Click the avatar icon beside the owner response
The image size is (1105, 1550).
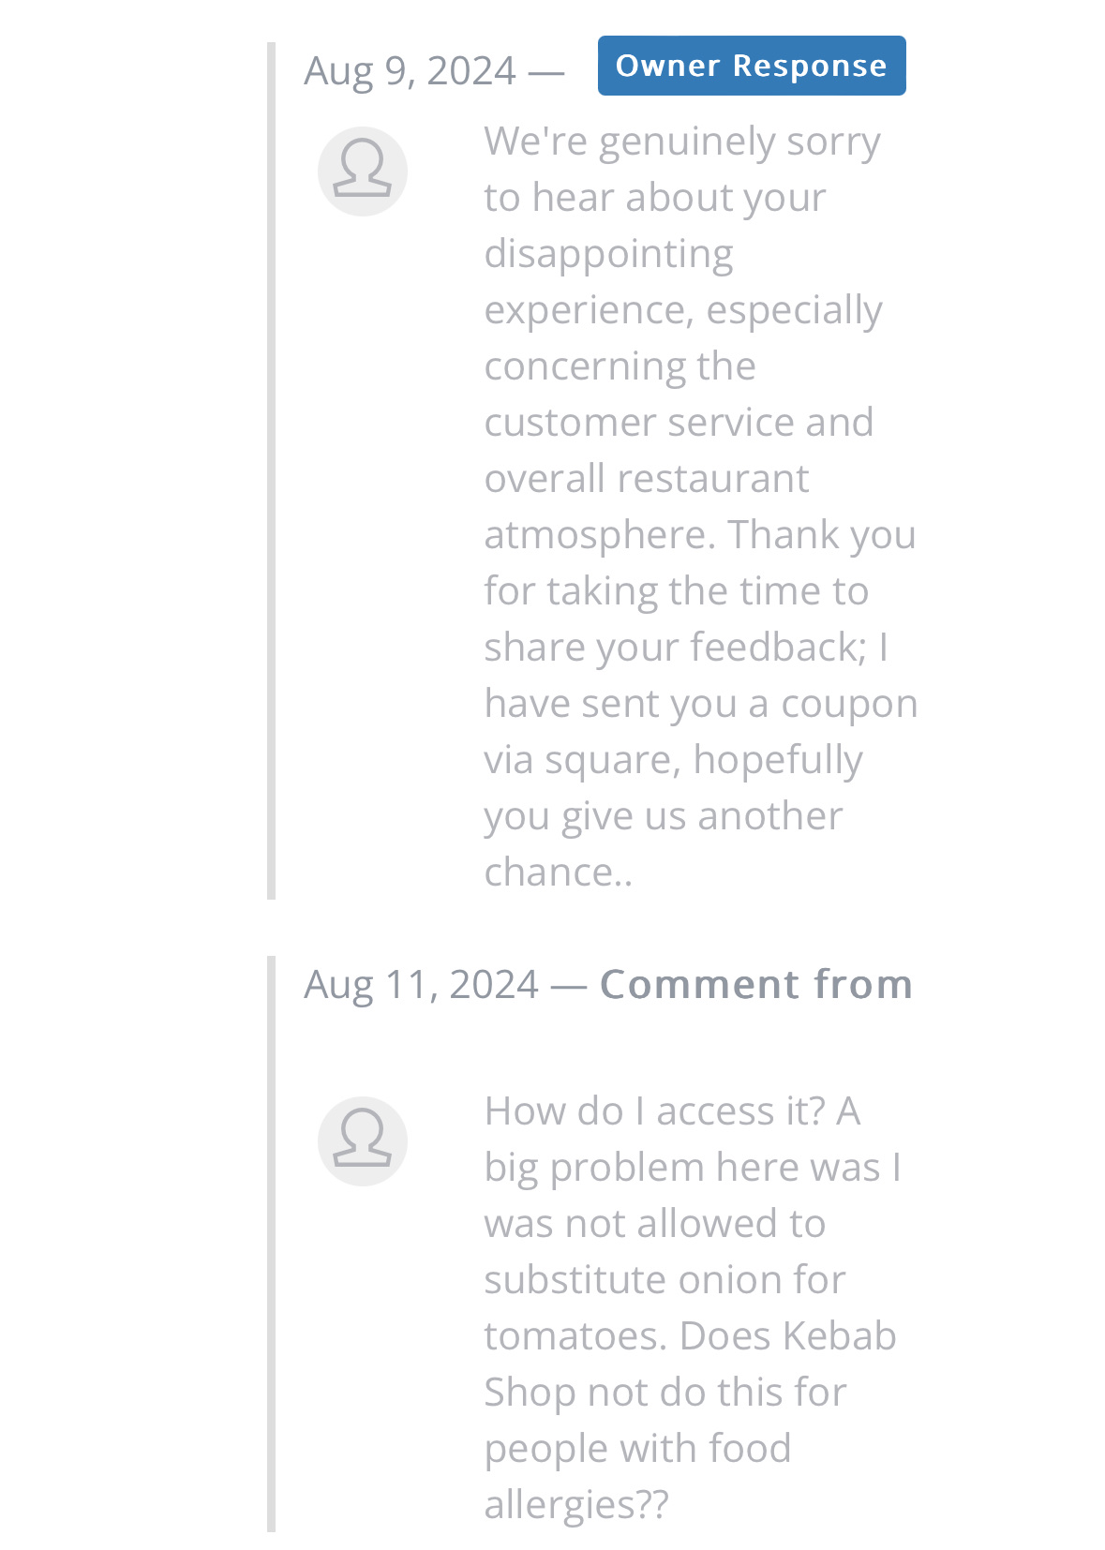363,171
